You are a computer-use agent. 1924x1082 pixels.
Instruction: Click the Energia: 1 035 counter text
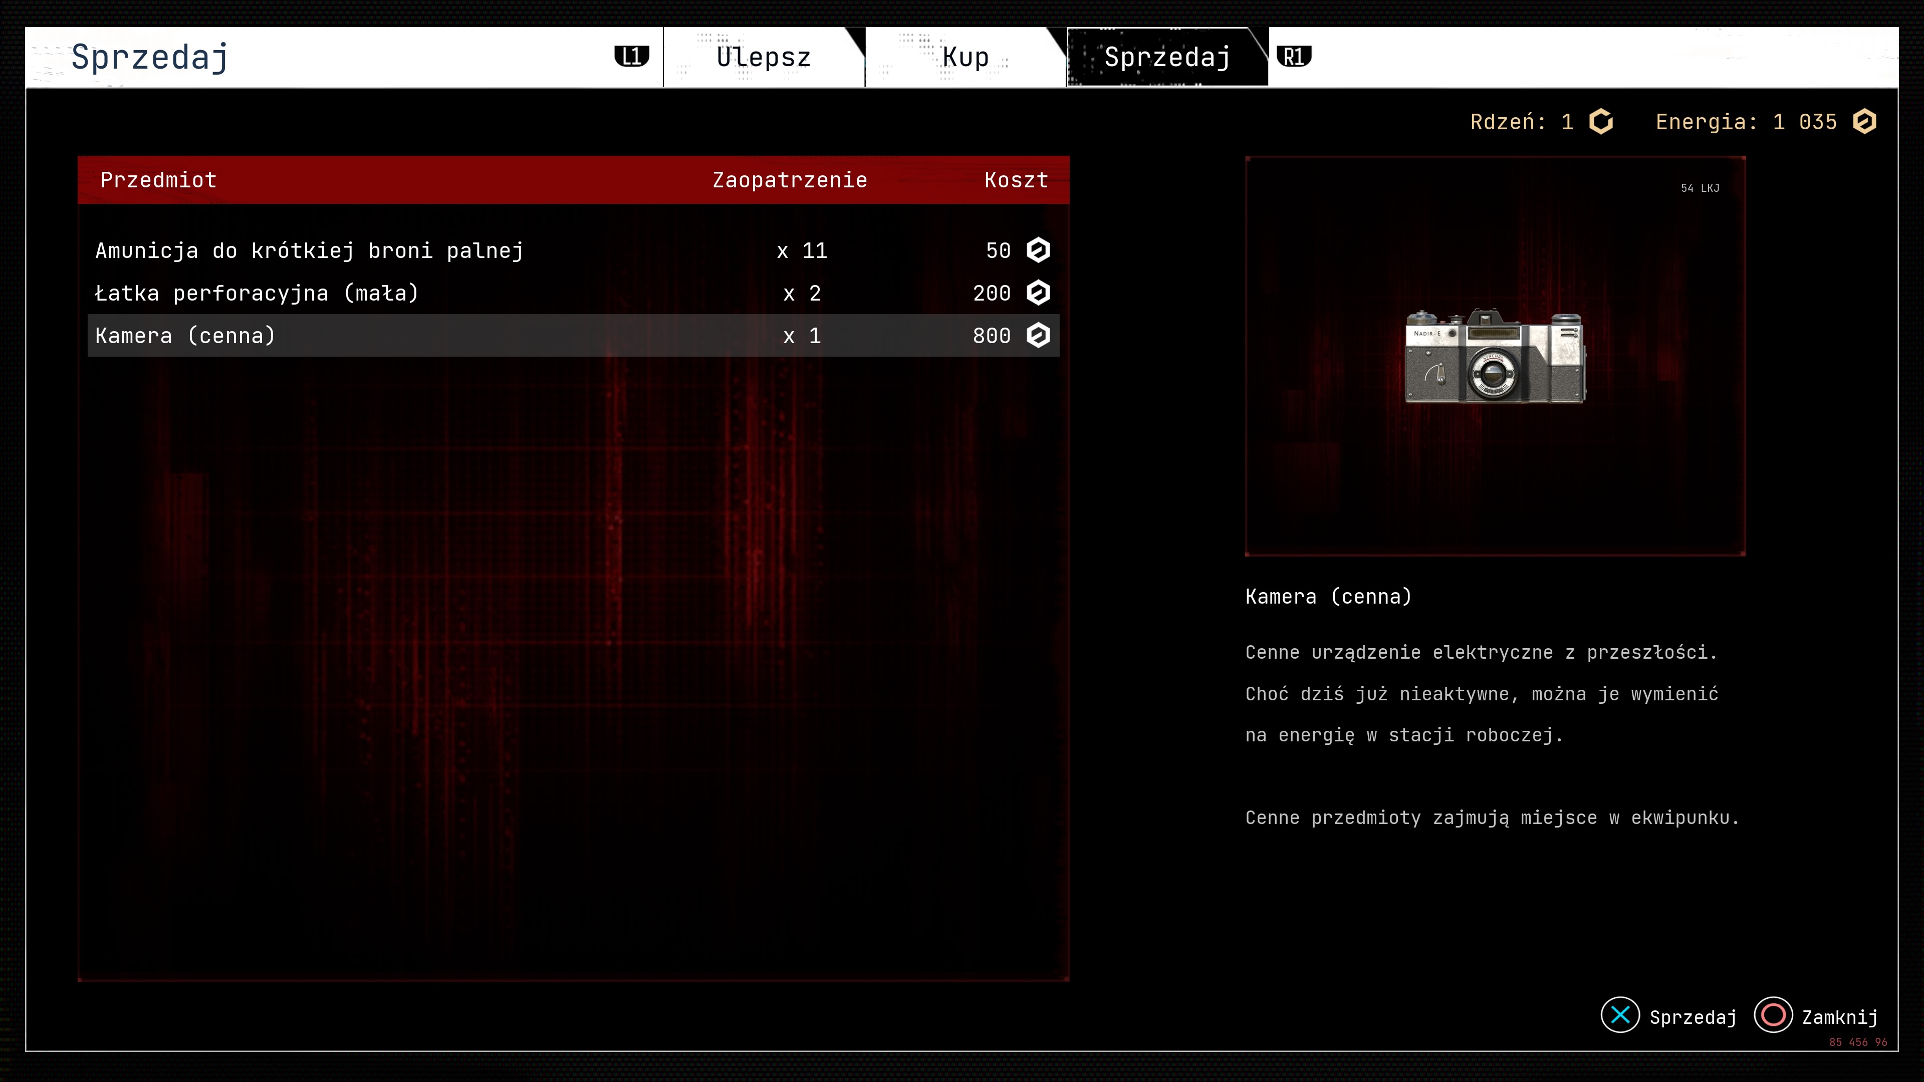click(1746, 122)
